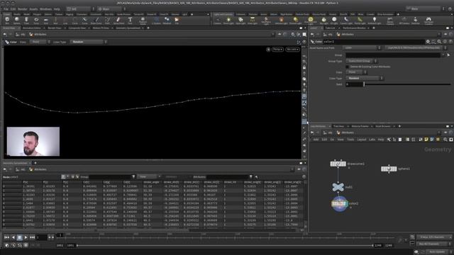Open the Tools menu in network editor
This screenshot has width=454, height=255.
350,140
